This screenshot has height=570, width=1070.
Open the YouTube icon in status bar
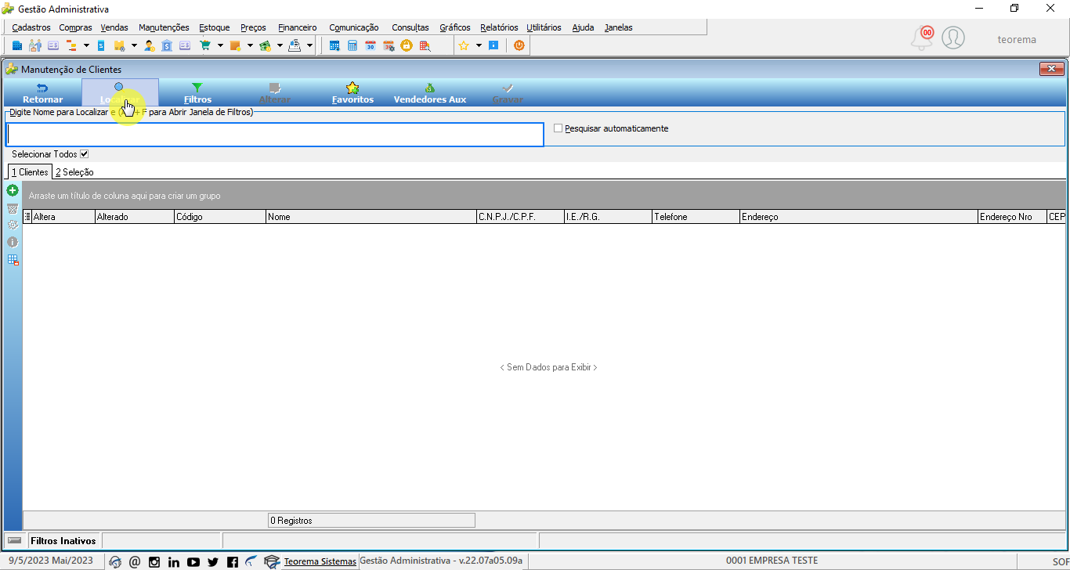[x=193, y=561]
